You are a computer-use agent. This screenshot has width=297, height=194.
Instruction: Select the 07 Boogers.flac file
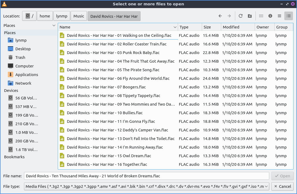106,87
